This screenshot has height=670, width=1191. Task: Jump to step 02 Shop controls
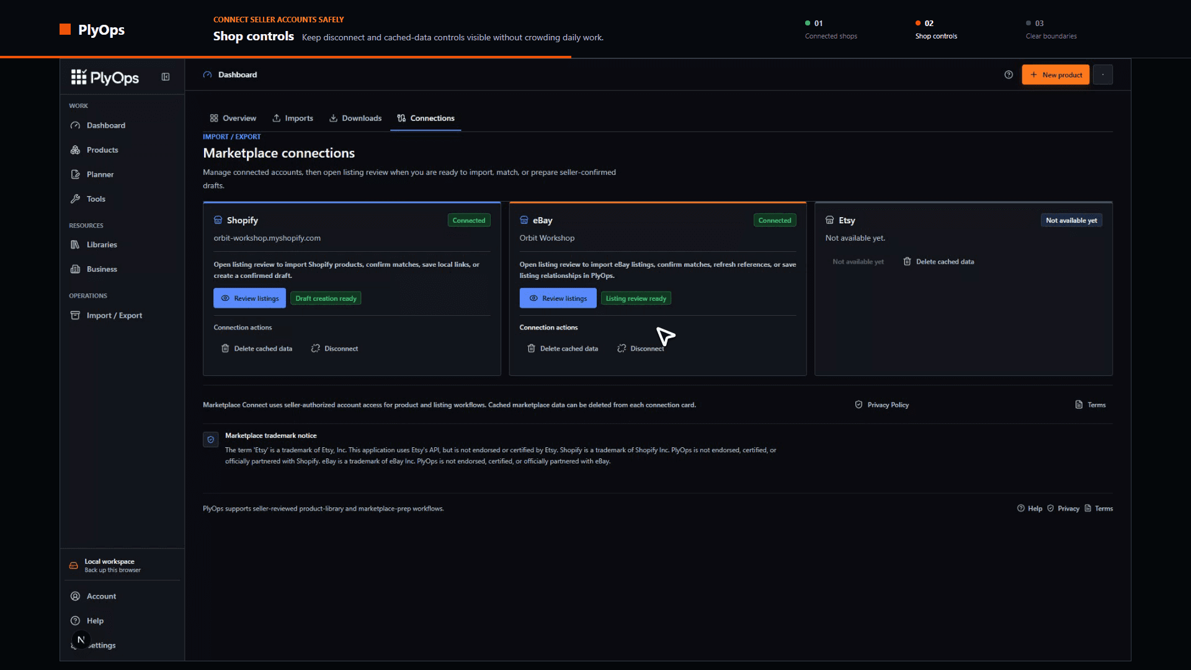coord(936,29)
